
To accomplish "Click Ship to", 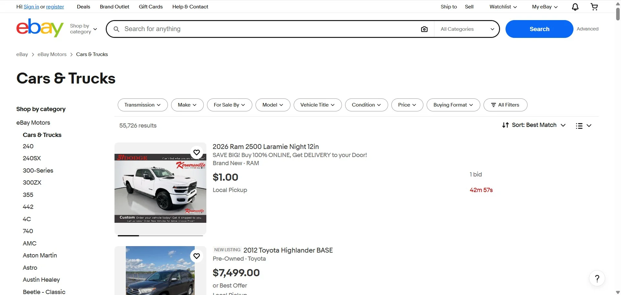I will [449, 7].
